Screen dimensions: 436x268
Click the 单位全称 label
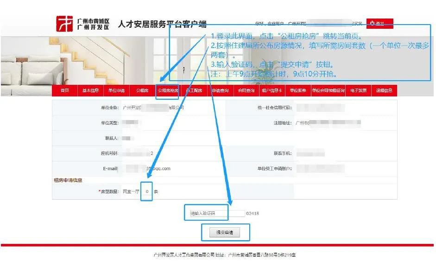110,108
